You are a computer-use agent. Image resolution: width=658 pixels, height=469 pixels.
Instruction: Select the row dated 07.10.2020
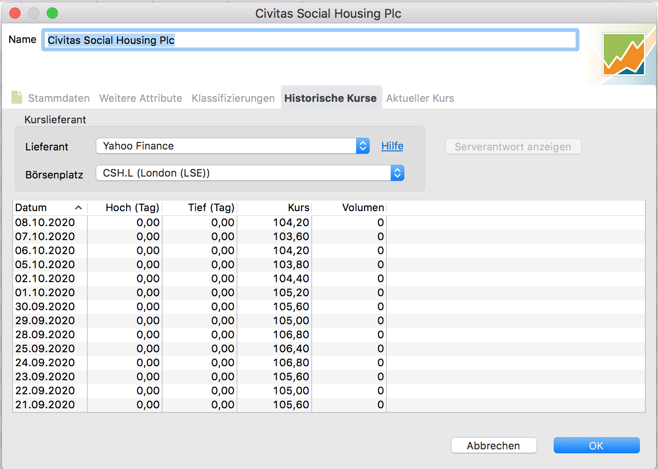coord(329,236)
